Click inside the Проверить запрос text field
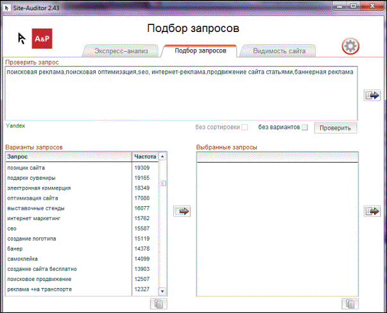 click(180, 96)
